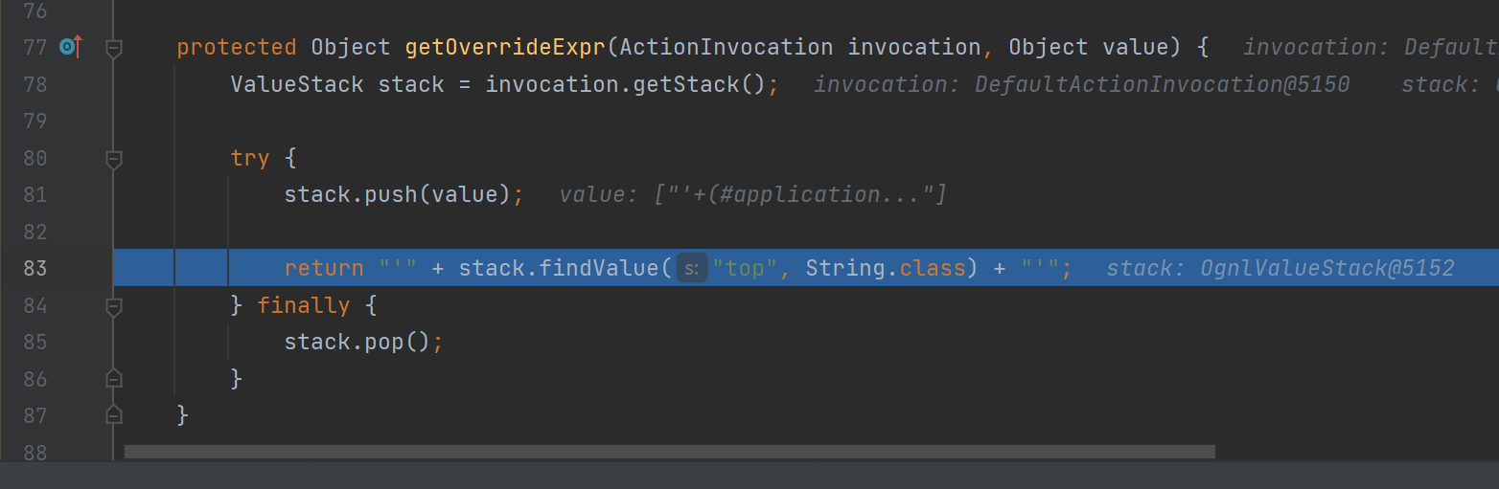This screenshot has width=1499, height=489.
Task: Collapse the try block fold marker
Action: (113, 159)
